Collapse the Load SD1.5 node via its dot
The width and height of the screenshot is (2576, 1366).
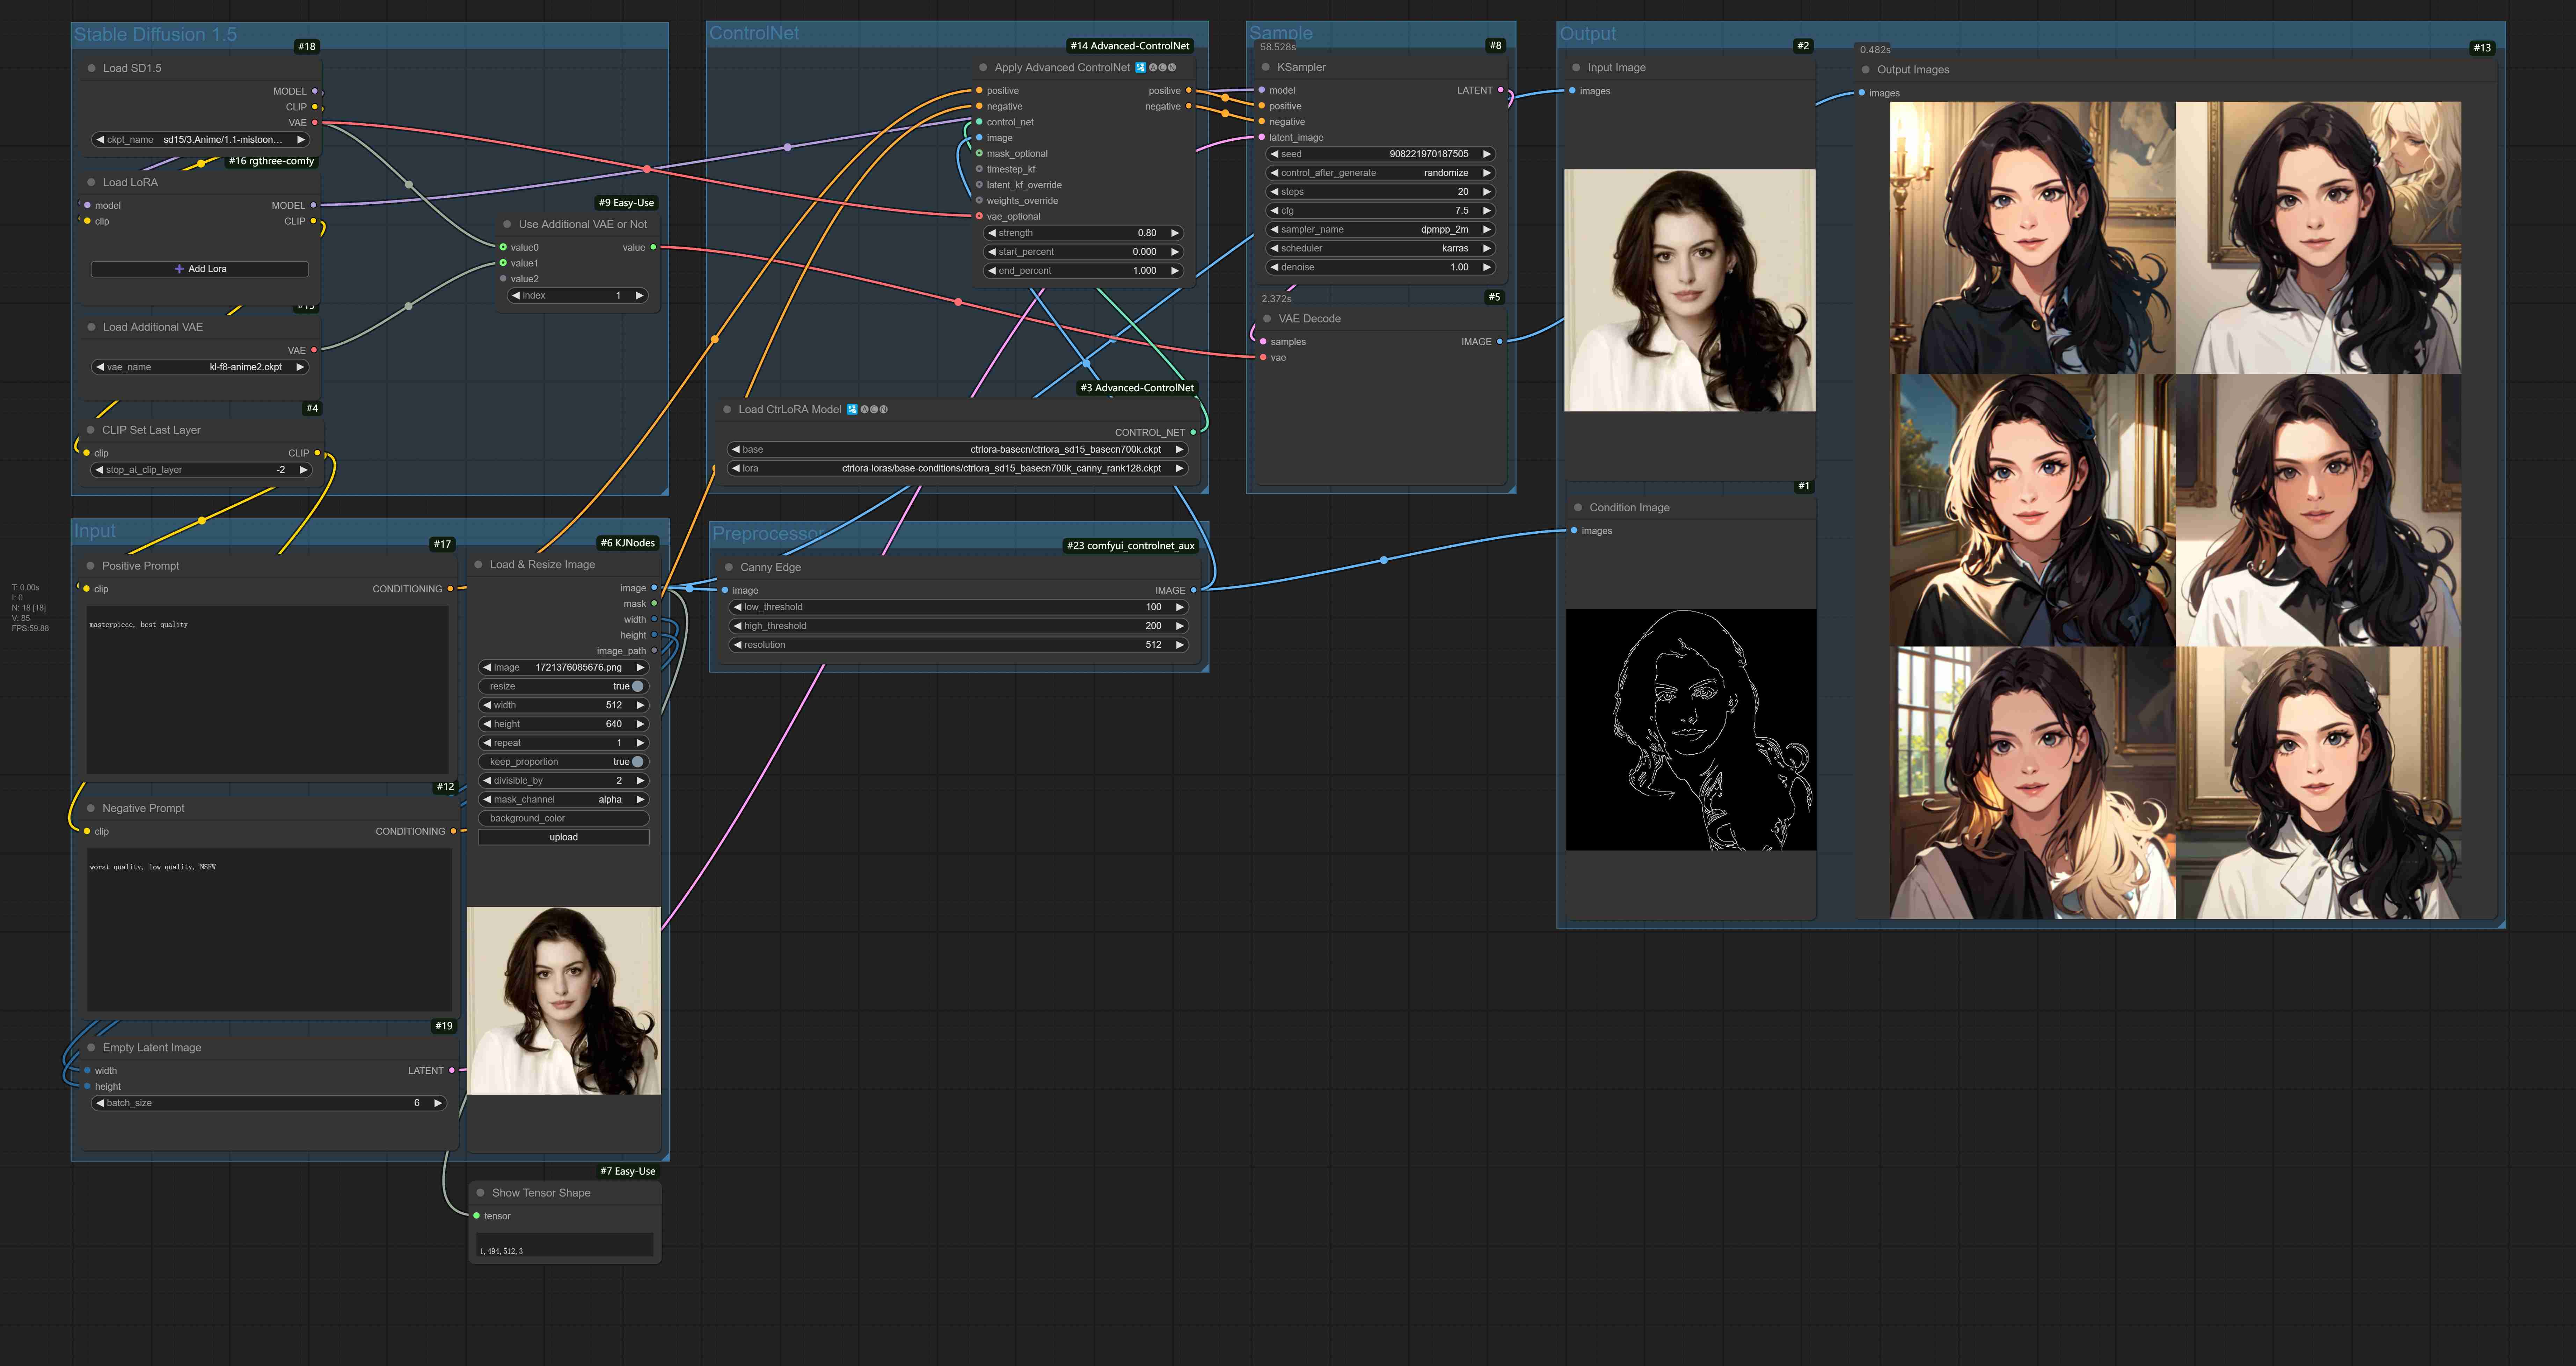[x=91, y=68]
